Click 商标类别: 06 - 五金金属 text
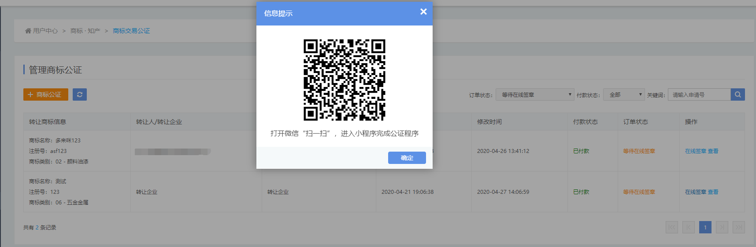Viewport: 756px width, 247px height. 59,203
